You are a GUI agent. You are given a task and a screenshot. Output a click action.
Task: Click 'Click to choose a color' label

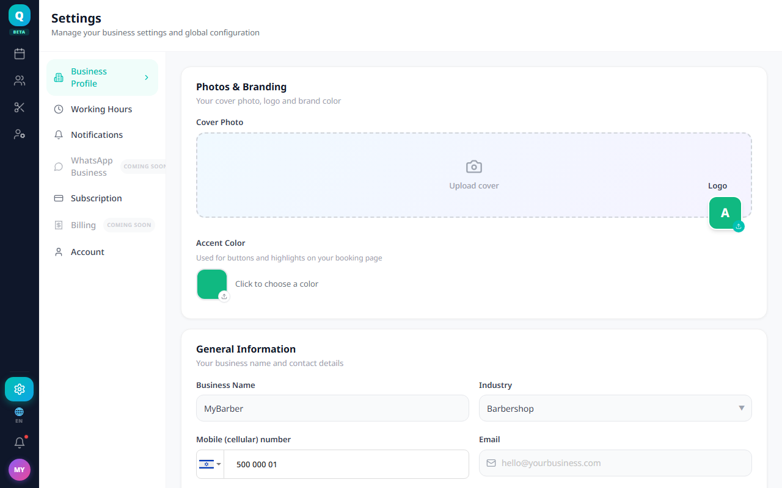tap(277, 284)
